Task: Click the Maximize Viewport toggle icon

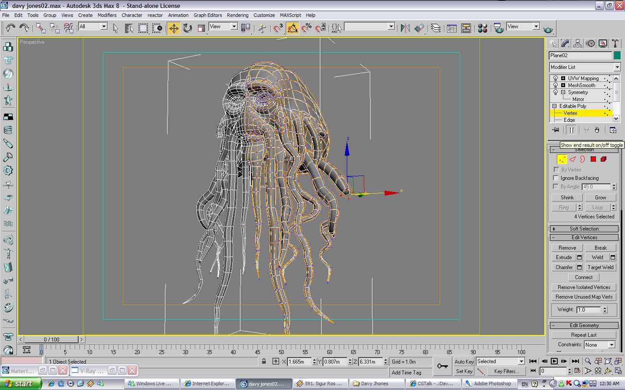Action: [618, 371]
